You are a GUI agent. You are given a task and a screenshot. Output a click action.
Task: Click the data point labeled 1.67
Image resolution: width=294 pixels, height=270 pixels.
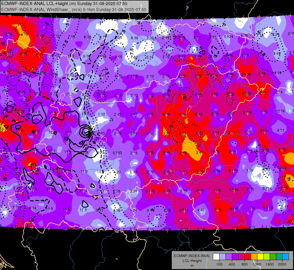tap(183, 172)
